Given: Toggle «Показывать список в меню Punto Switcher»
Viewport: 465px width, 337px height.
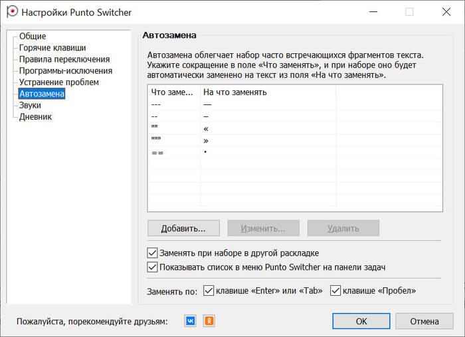Looking at the screenshot, I should 151,267.
